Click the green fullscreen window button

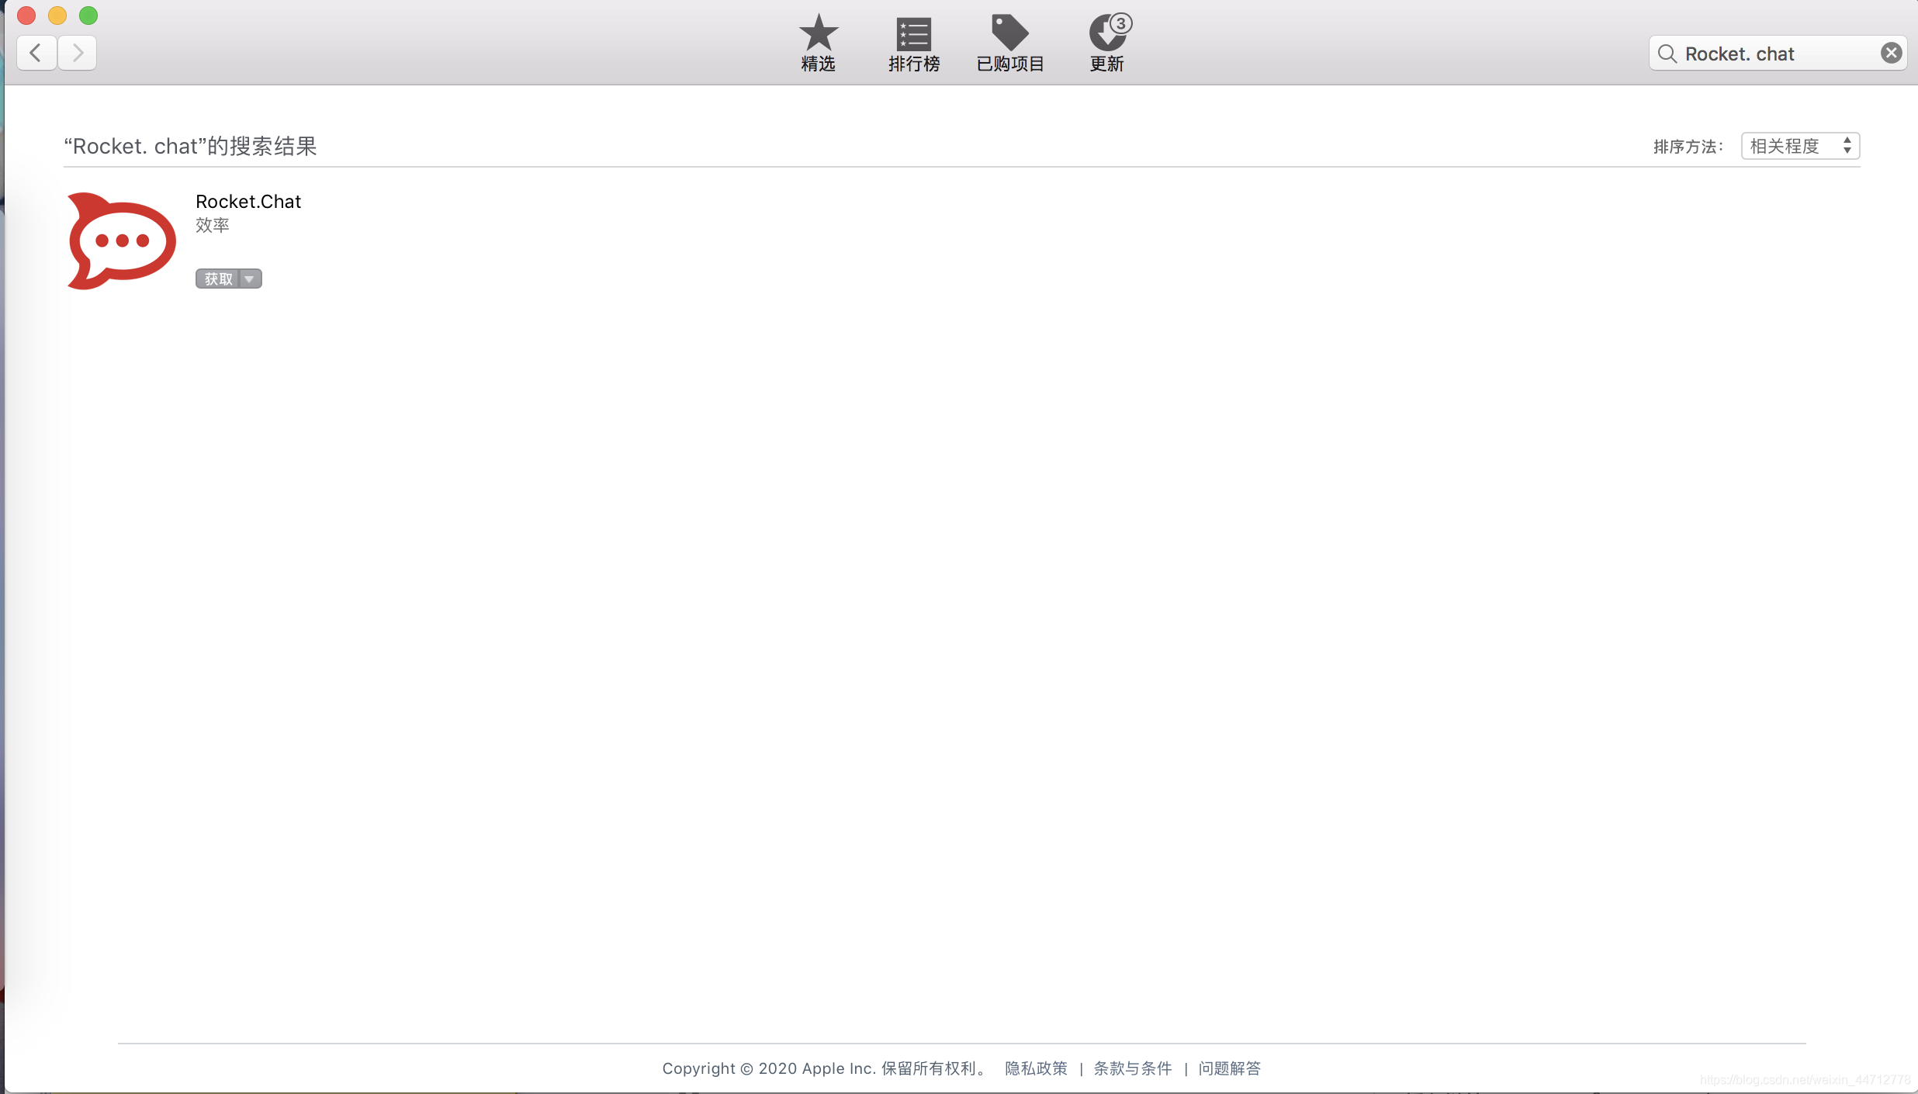click(x=88, y=16)
